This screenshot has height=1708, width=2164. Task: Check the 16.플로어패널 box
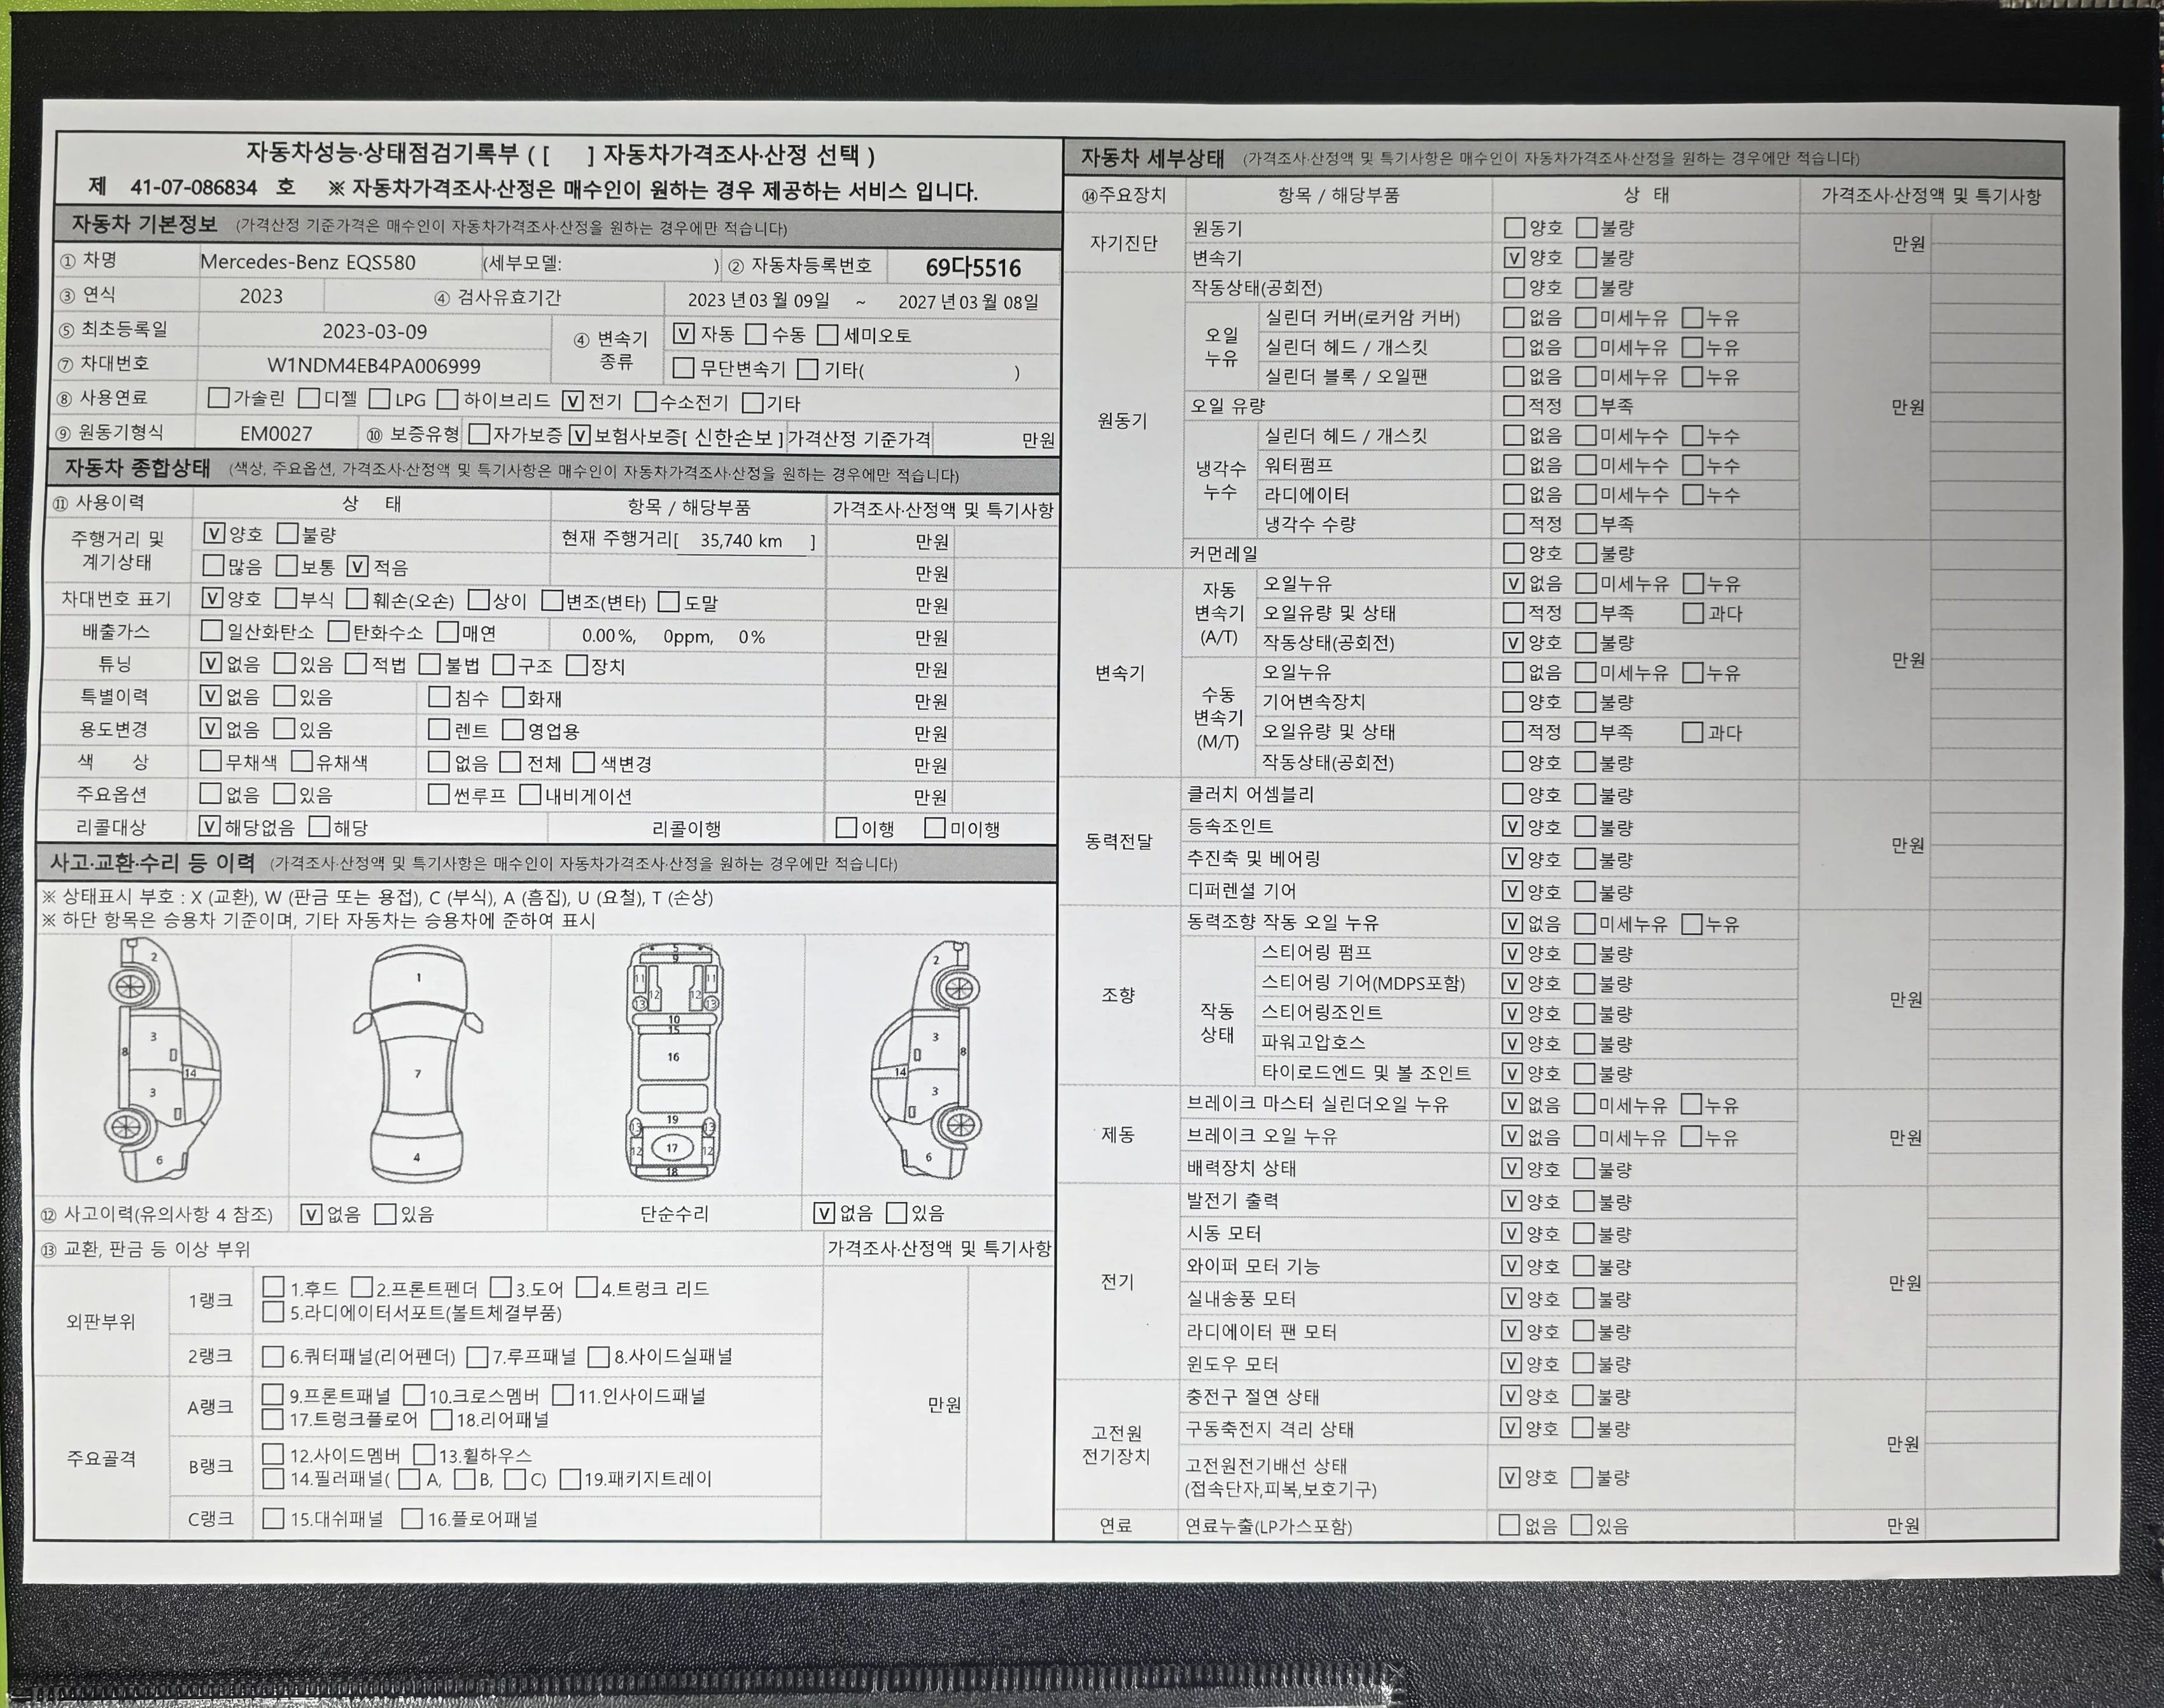click(411, 1518)
